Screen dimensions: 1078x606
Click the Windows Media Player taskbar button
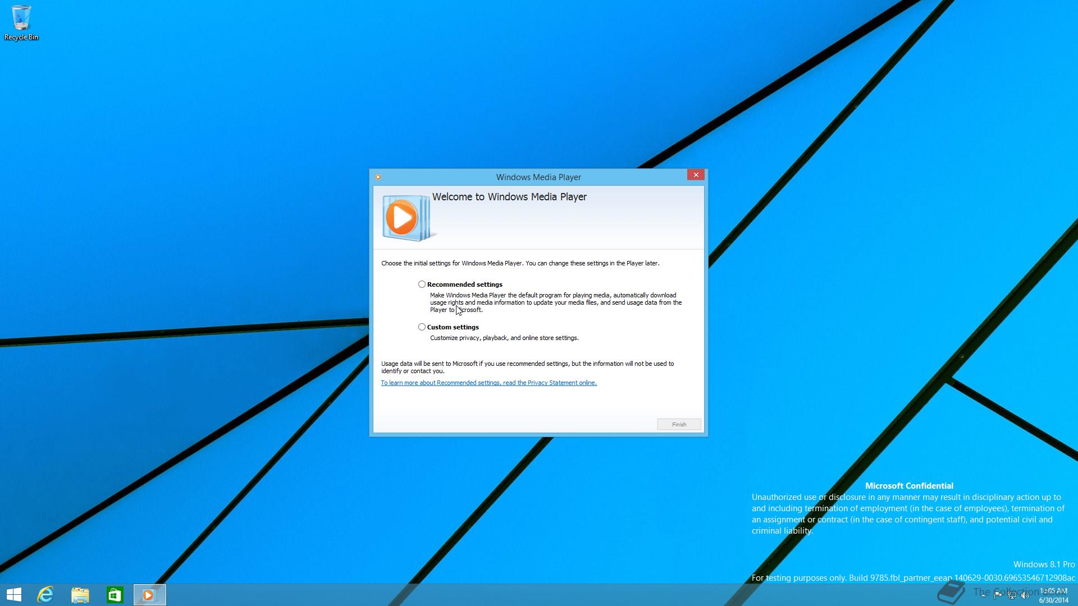149,595
